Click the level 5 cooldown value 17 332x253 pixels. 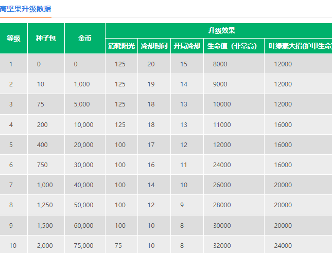154,144
